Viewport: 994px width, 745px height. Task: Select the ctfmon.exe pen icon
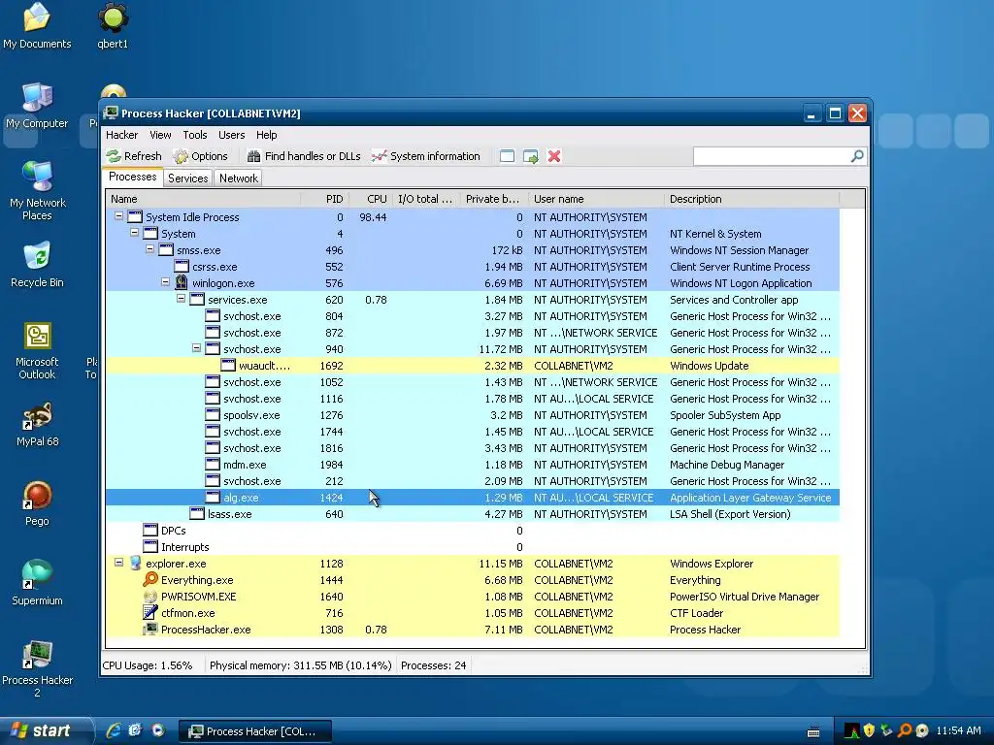coord(150,613)
